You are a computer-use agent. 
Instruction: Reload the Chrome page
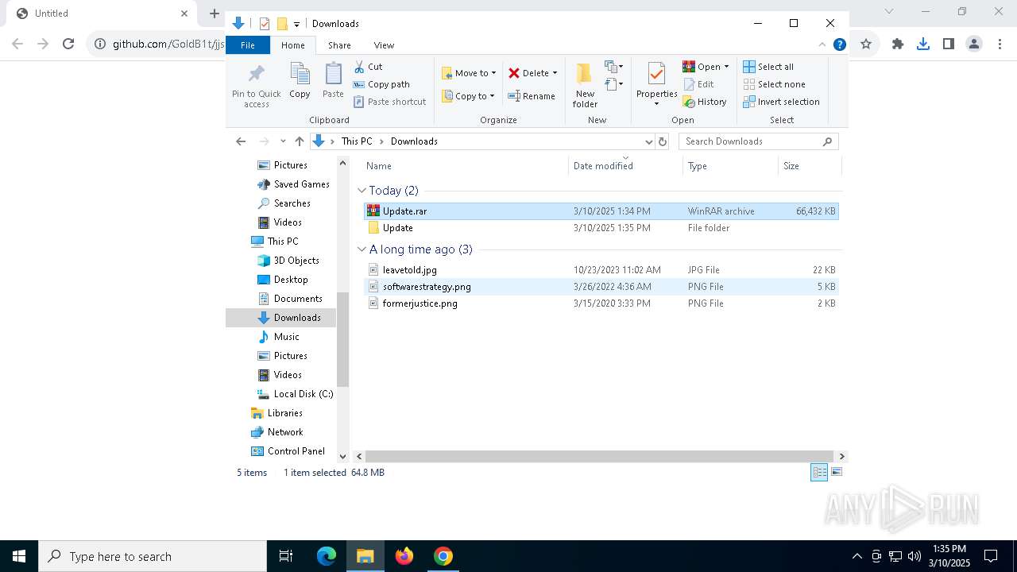pos(68,44)
